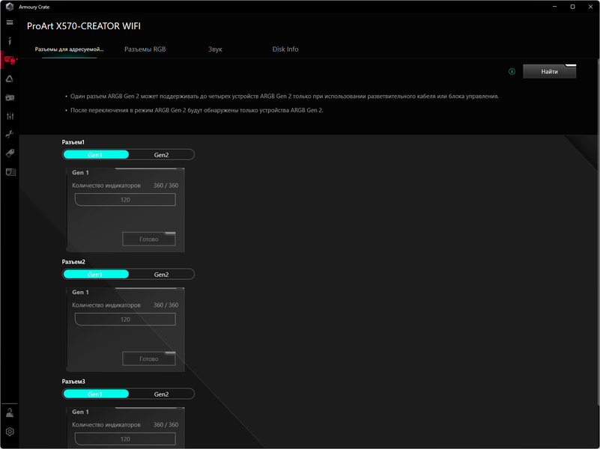The height and width of the screenshot is (449, 600).
Task: Open the user profile icon
Action: point(10,412)
